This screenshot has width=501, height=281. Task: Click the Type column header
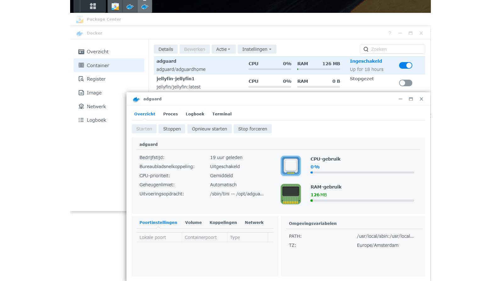click(248, 237)
